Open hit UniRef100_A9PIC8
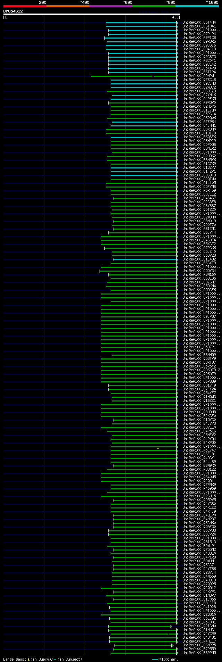 click(x=199, y=38)
